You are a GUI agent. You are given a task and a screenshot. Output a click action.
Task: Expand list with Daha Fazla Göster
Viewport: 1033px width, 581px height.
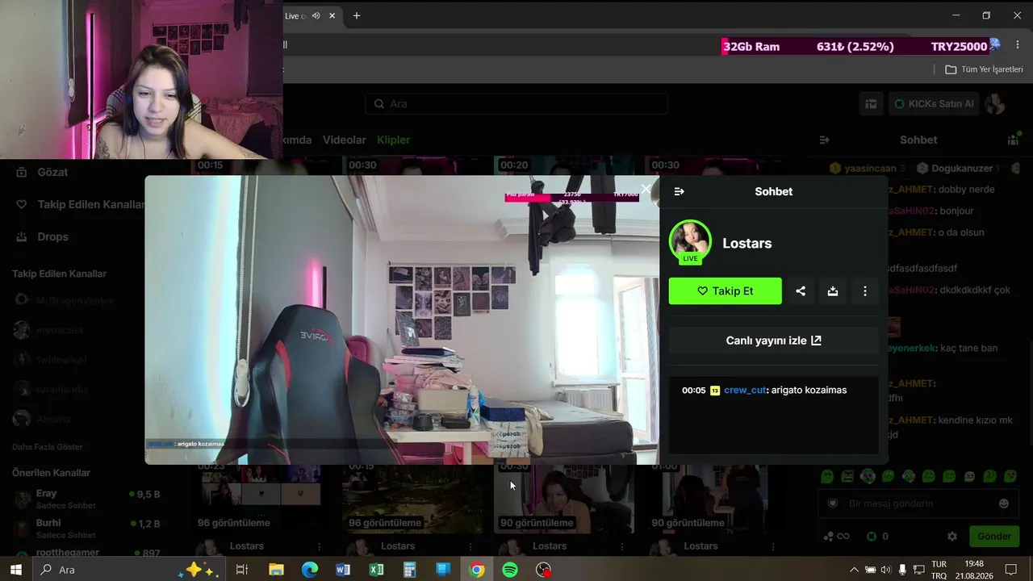pos(48,447)
